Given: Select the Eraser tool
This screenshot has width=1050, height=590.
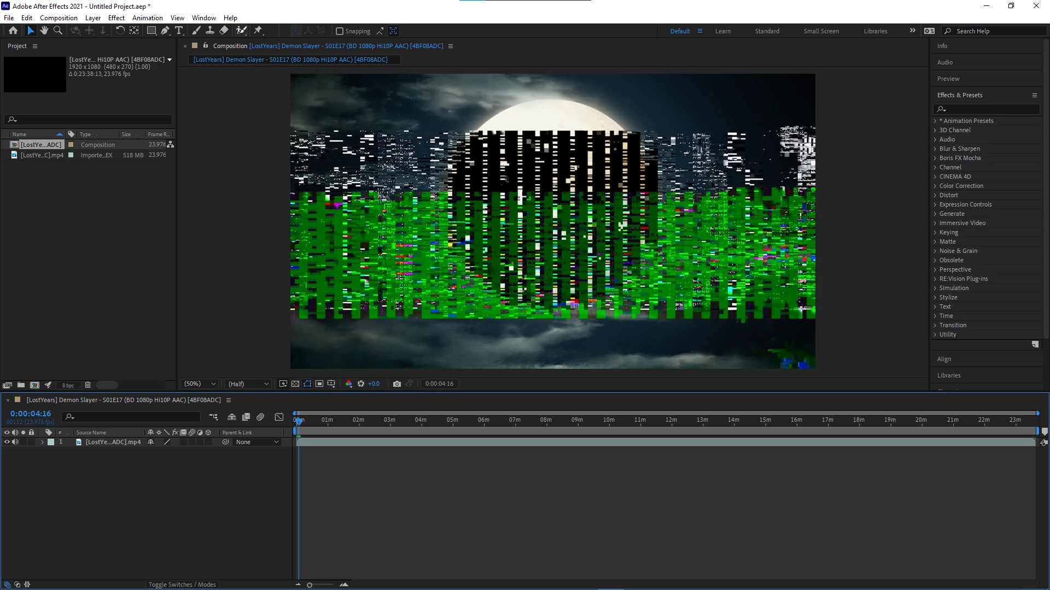Looking at the screenshot, I should tap(224, 31).
